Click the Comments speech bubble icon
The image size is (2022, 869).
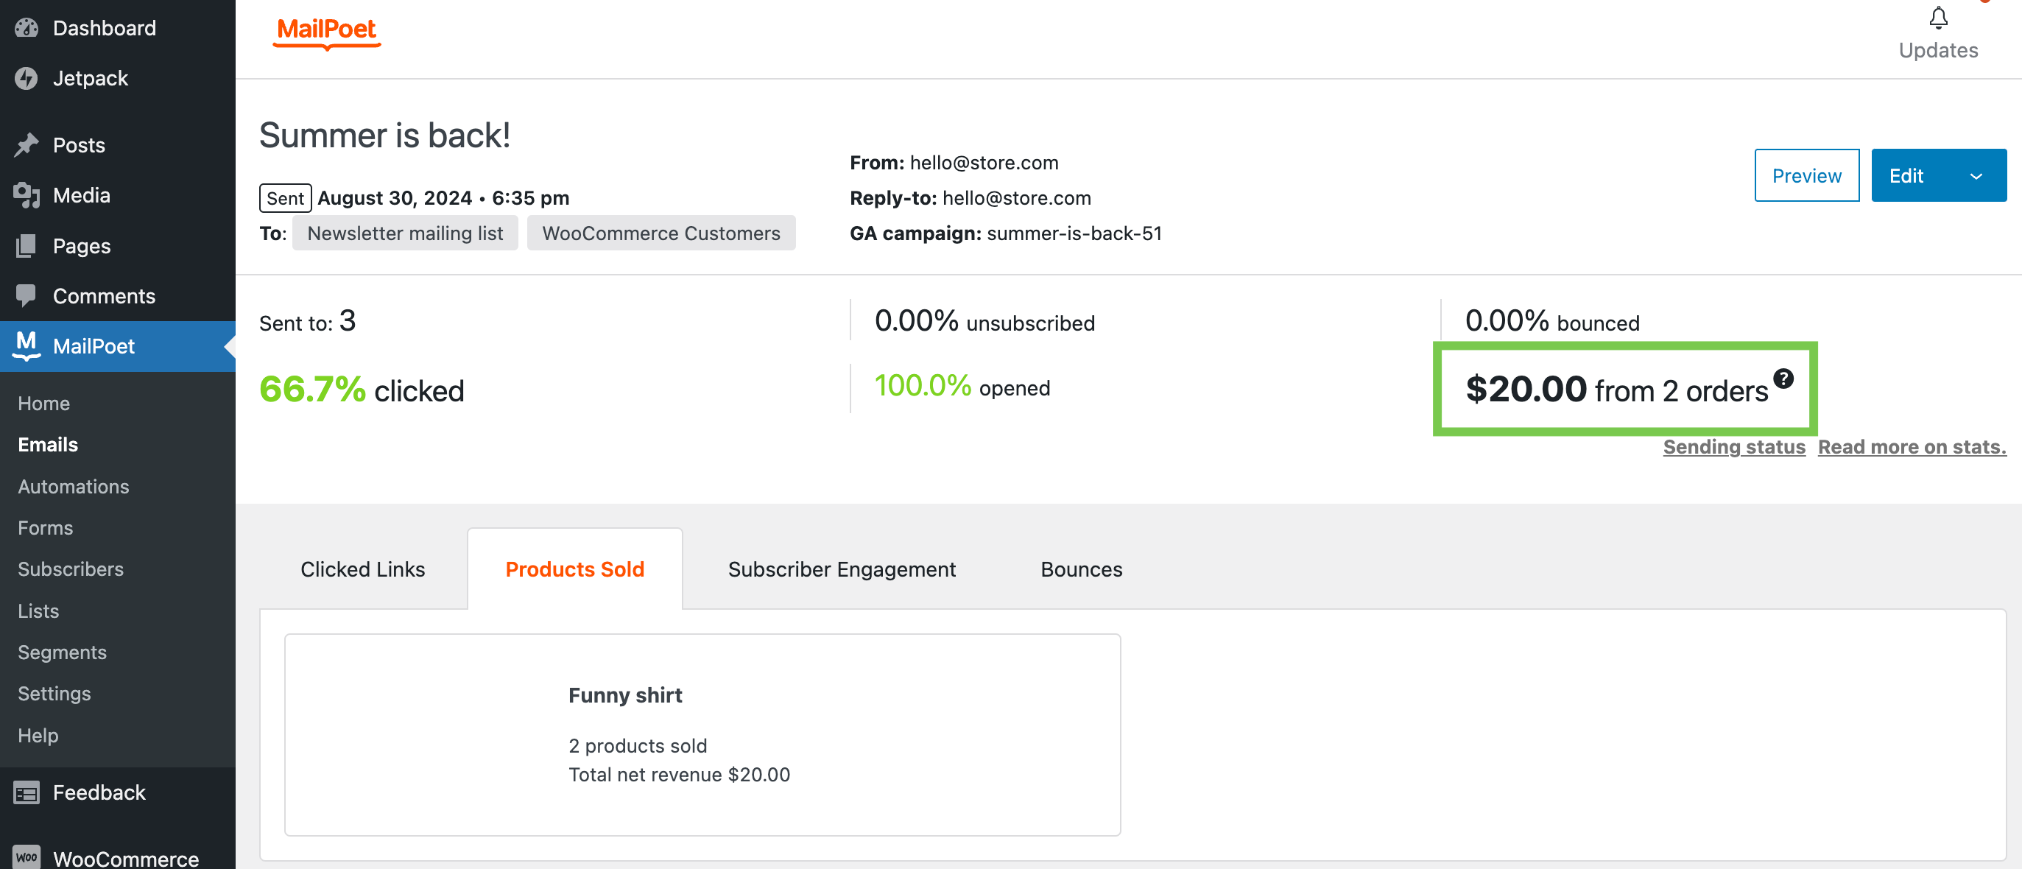(26, 296)
